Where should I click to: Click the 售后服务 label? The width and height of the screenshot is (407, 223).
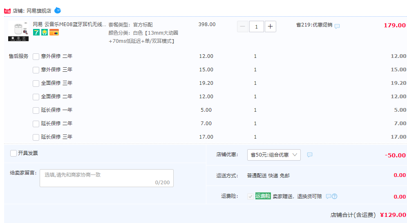(18, 56)
